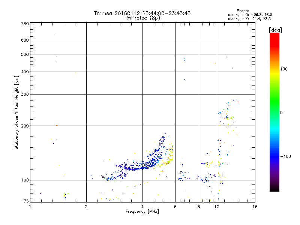Click the '100' colorbar tick label

(x=284, y=69)
